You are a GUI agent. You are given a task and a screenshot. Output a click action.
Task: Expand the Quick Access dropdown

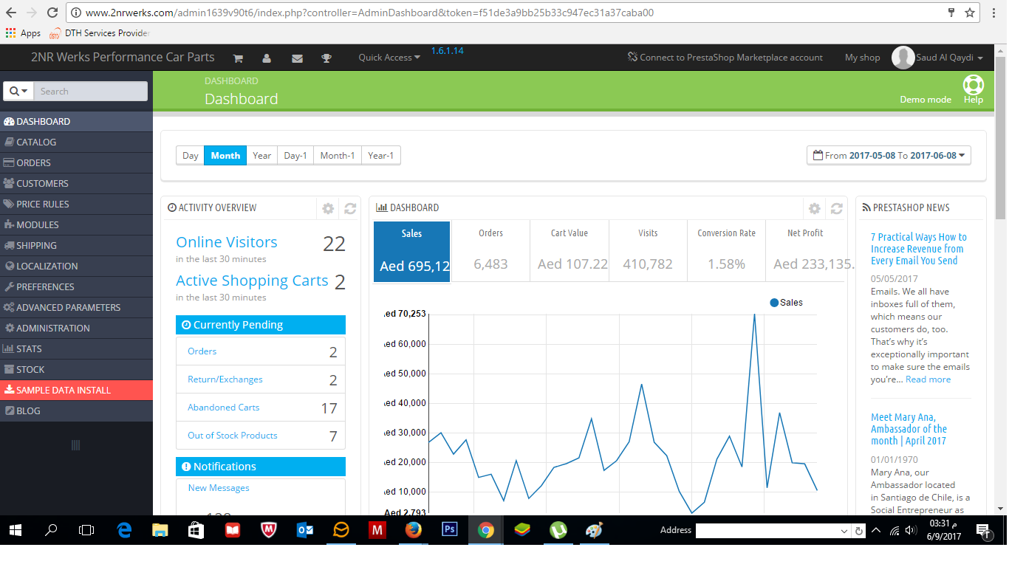point(389,58)
